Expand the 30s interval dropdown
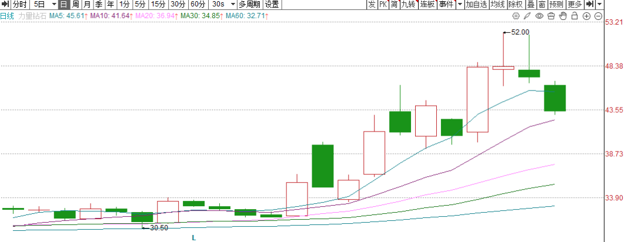The width and height of the screenshot is (635, 242). pyautogui.click(x=232, y=5)
